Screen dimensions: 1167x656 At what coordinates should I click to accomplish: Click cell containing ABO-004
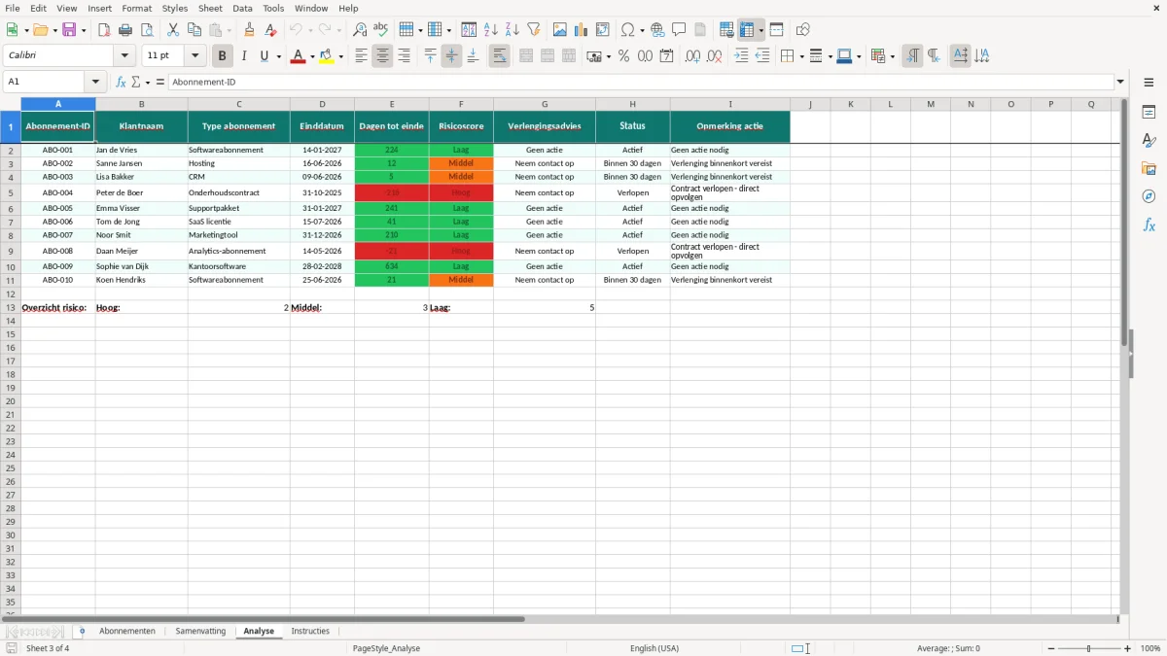point(58,192)
